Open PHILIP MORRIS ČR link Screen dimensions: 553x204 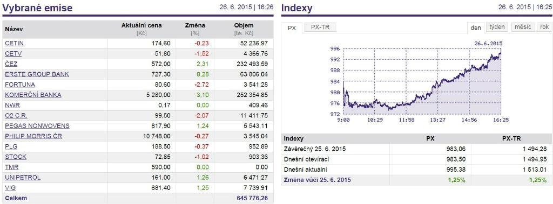33,136
